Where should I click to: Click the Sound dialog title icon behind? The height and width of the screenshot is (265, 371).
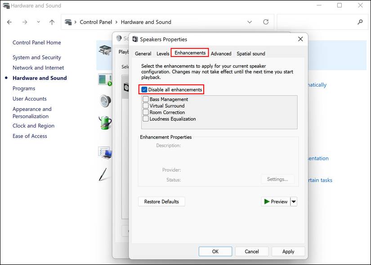119,38
